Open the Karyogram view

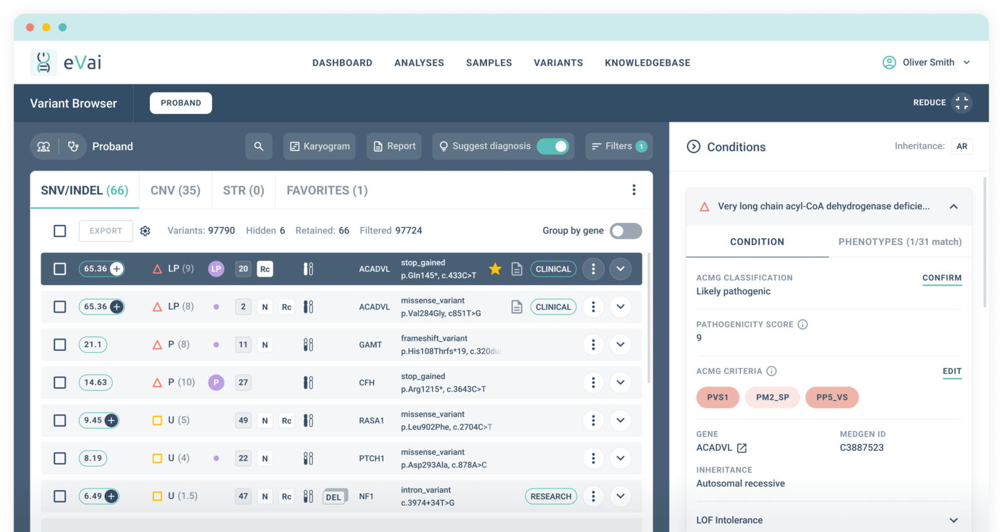coord(320,146)
